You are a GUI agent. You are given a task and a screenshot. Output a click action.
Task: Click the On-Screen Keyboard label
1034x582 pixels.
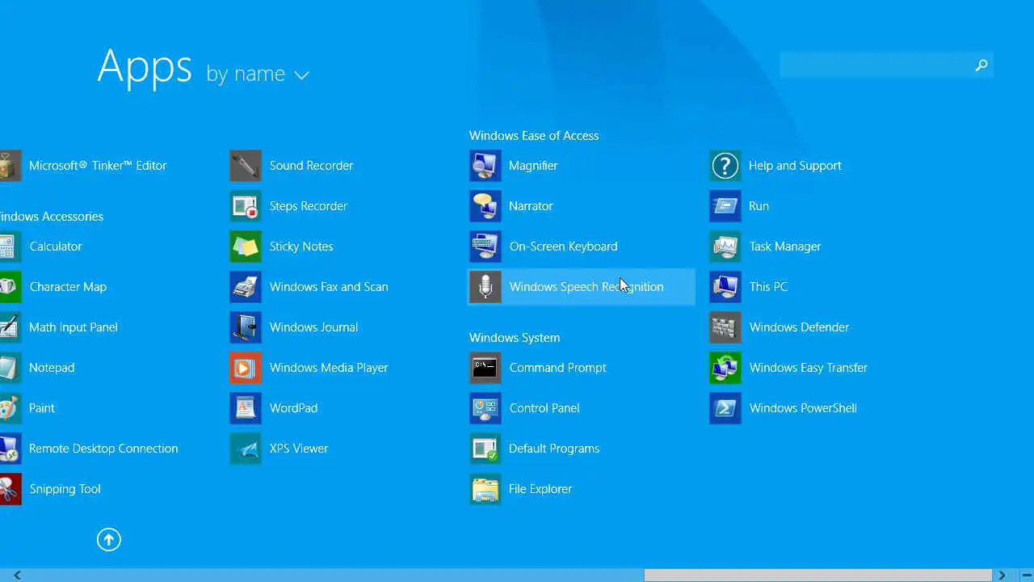tap(563, 247)
